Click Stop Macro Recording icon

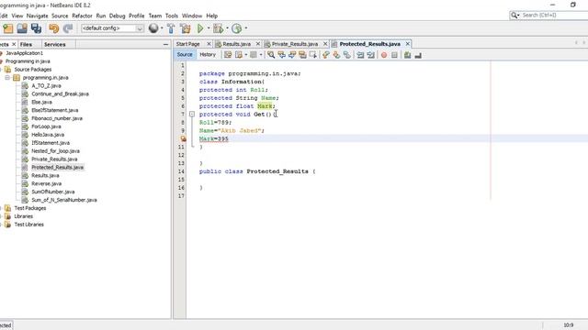(394, 55)
